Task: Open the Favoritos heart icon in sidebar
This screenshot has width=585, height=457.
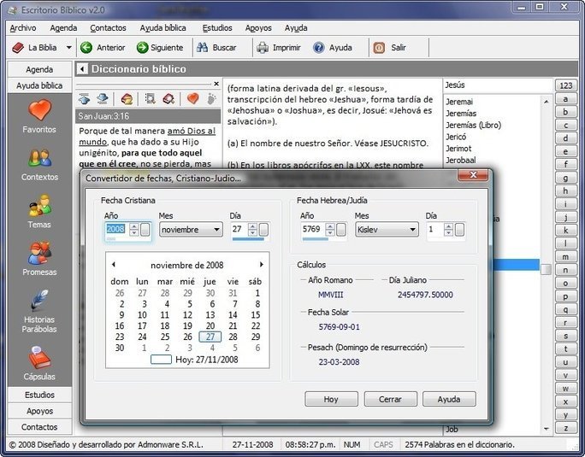Action: [39, 111]
